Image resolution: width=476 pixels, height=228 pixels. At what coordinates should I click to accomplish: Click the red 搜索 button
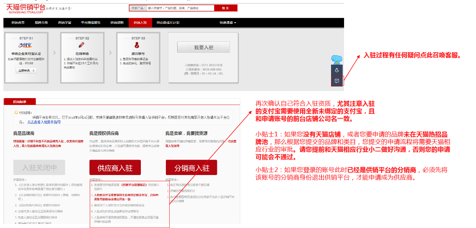point(225,8)
